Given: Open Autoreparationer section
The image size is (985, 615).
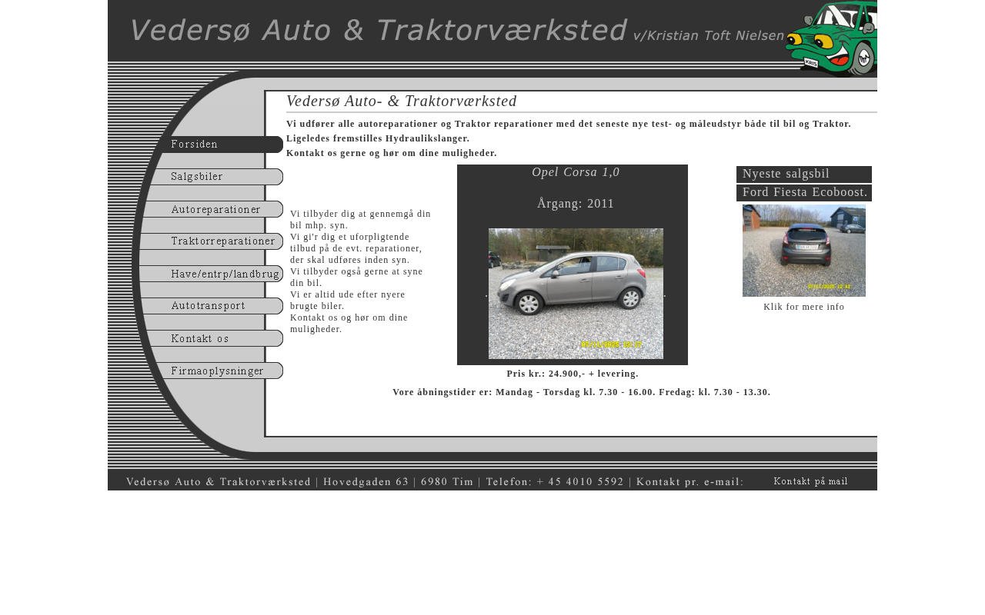Looking at the screenshot, I should [212, 209].
